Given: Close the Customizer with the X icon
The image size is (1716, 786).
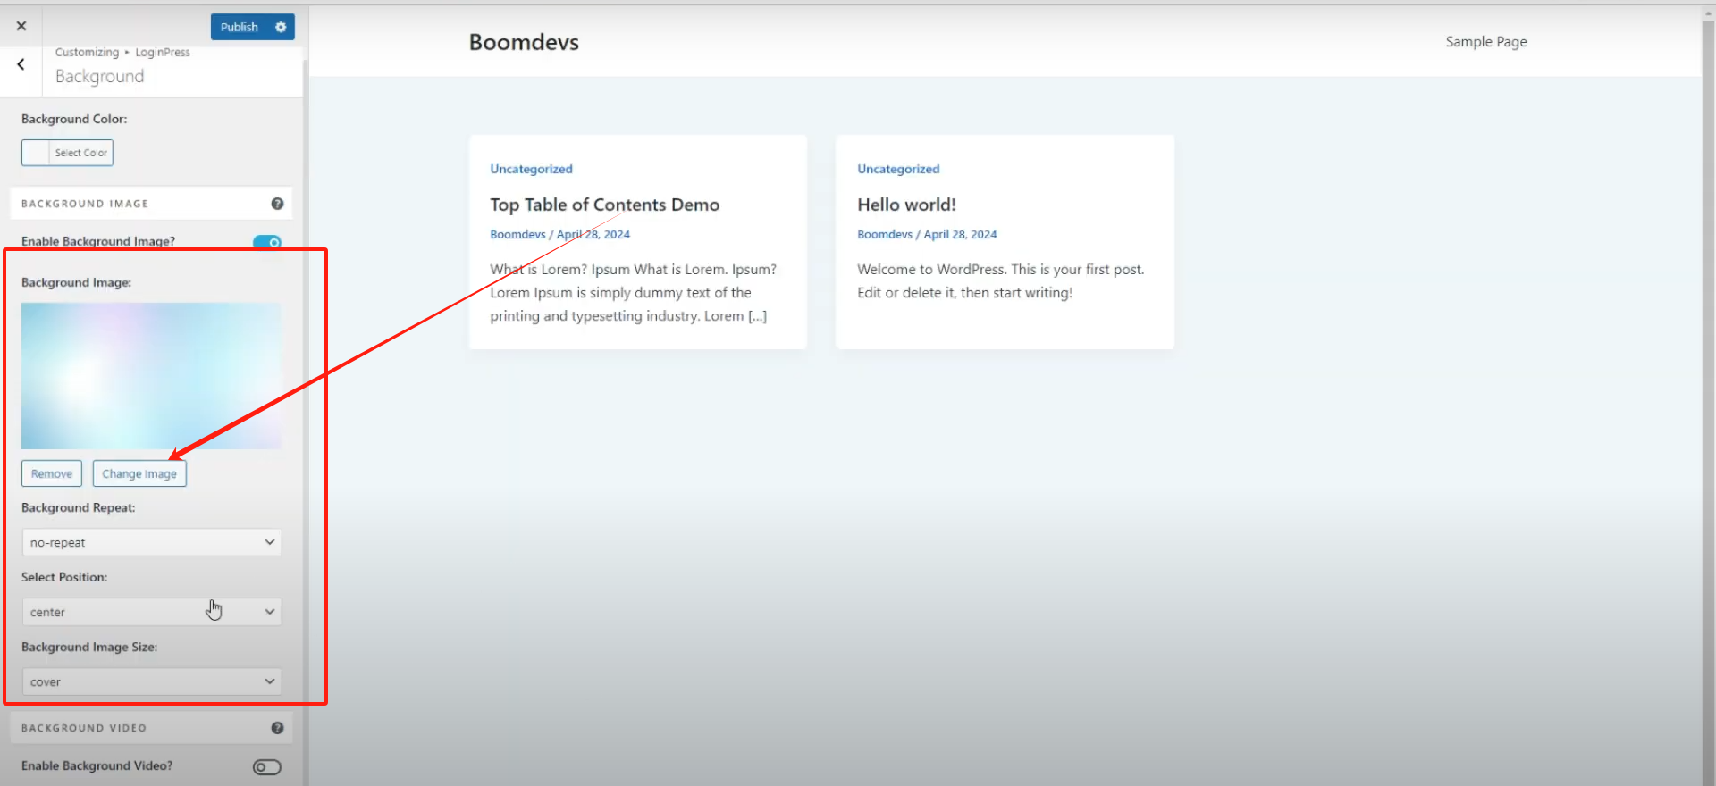Looking at the screenshot, I should [21, 26].
